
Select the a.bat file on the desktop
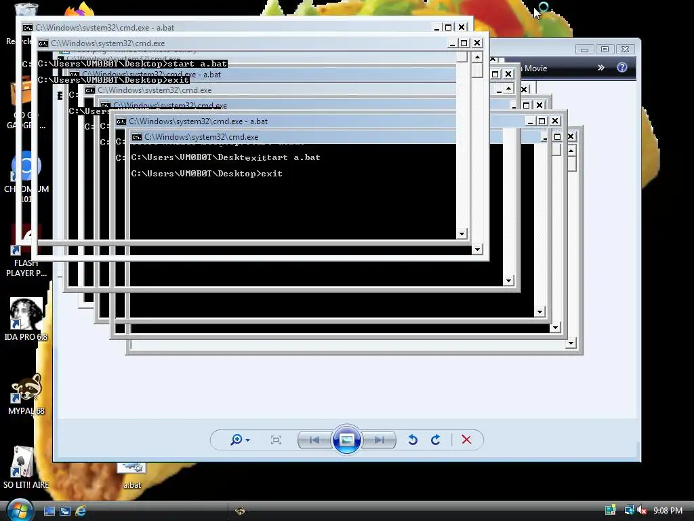132,476
